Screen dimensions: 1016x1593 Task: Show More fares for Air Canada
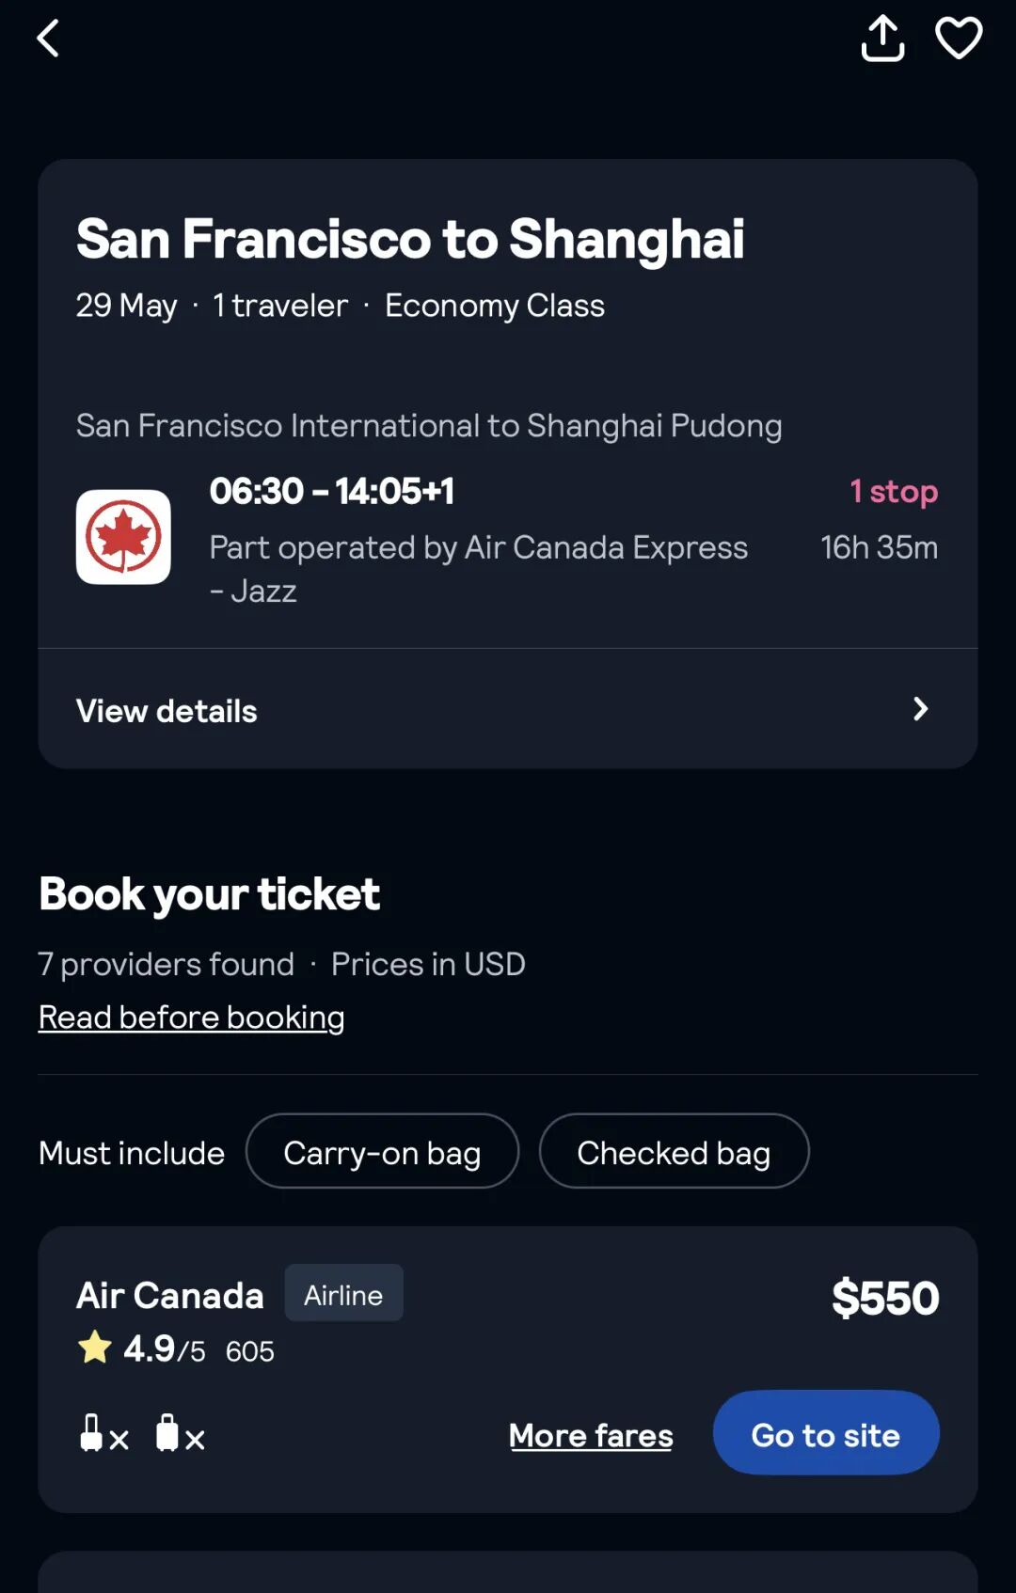tap(591, 1436)
